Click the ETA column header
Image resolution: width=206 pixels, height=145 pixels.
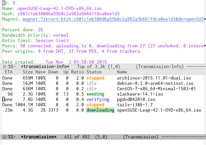tap(9, 72)
